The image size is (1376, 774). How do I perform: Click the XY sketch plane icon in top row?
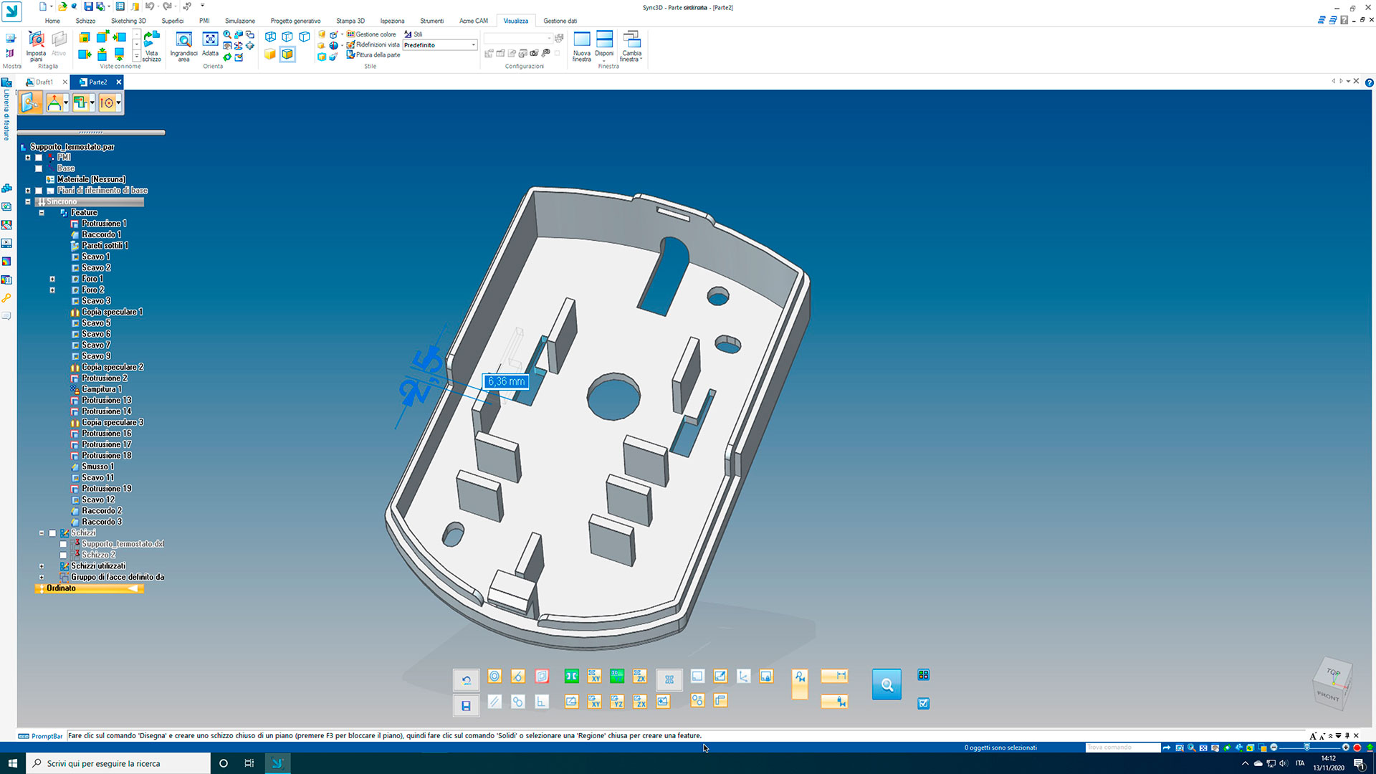point(594,676)
